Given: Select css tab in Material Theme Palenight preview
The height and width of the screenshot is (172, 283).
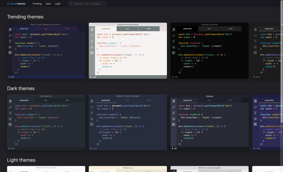Looking at the screenshot, I should tap(127, 100).
